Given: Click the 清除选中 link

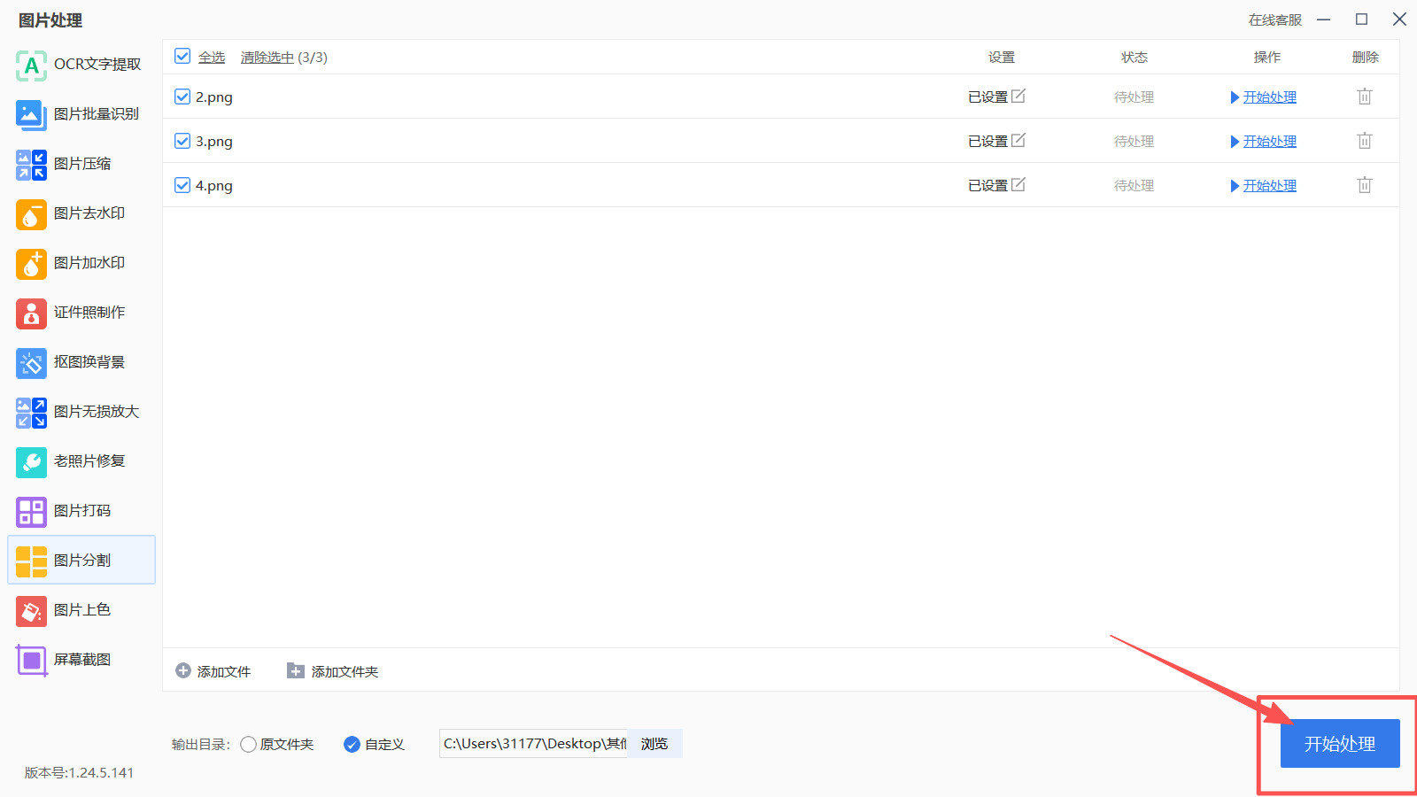Looking at the screenshot, I should coord(267,57).
